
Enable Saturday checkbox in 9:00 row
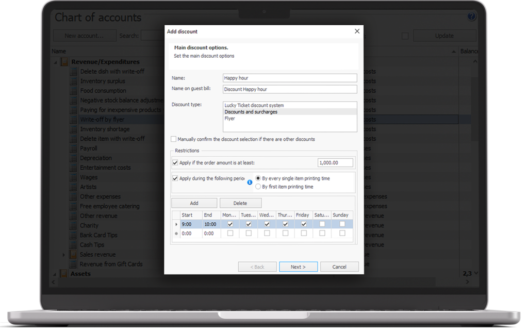322,224
